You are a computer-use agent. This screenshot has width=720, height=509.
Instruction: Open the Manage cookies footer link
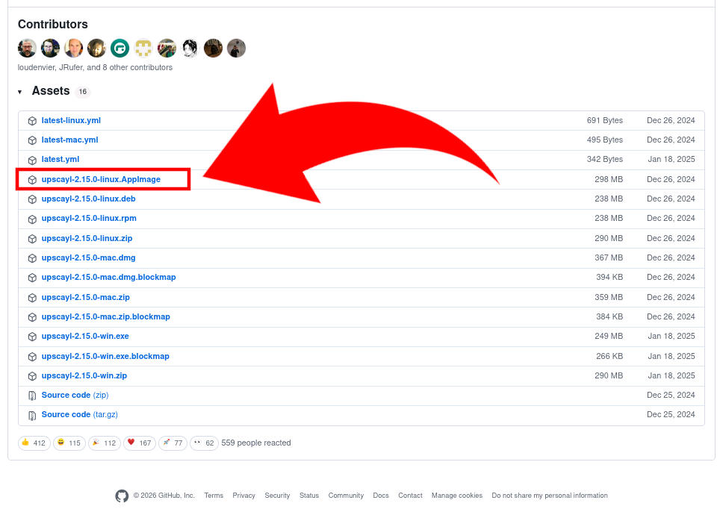point(457,496)
